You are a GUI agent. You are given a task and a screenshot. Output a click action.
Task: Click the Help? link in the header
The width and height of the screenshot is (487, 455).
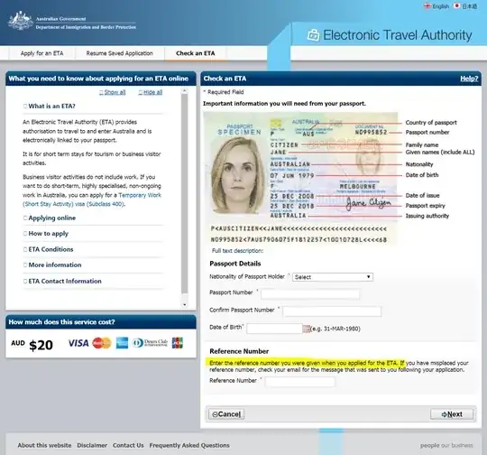[x=469, y=79]
